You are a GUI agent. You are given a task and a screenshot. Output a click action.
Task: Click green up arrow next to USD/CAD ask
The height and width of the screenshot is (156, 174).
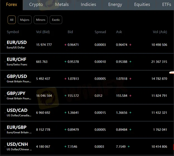point(130,113)
